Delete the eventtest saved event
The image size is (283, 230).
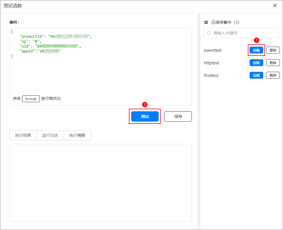(273, 50)
